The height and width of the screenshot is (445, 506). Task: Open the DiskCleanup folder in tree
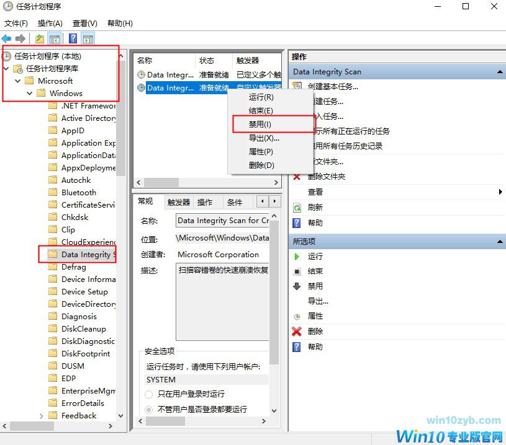tap(83, 329)
